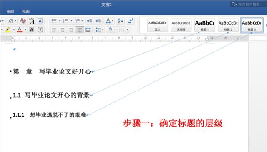Image resolution: width=267 pixels, height=152 pixels.
Task: Click the document title 文档2
Action: click(106, 5)
